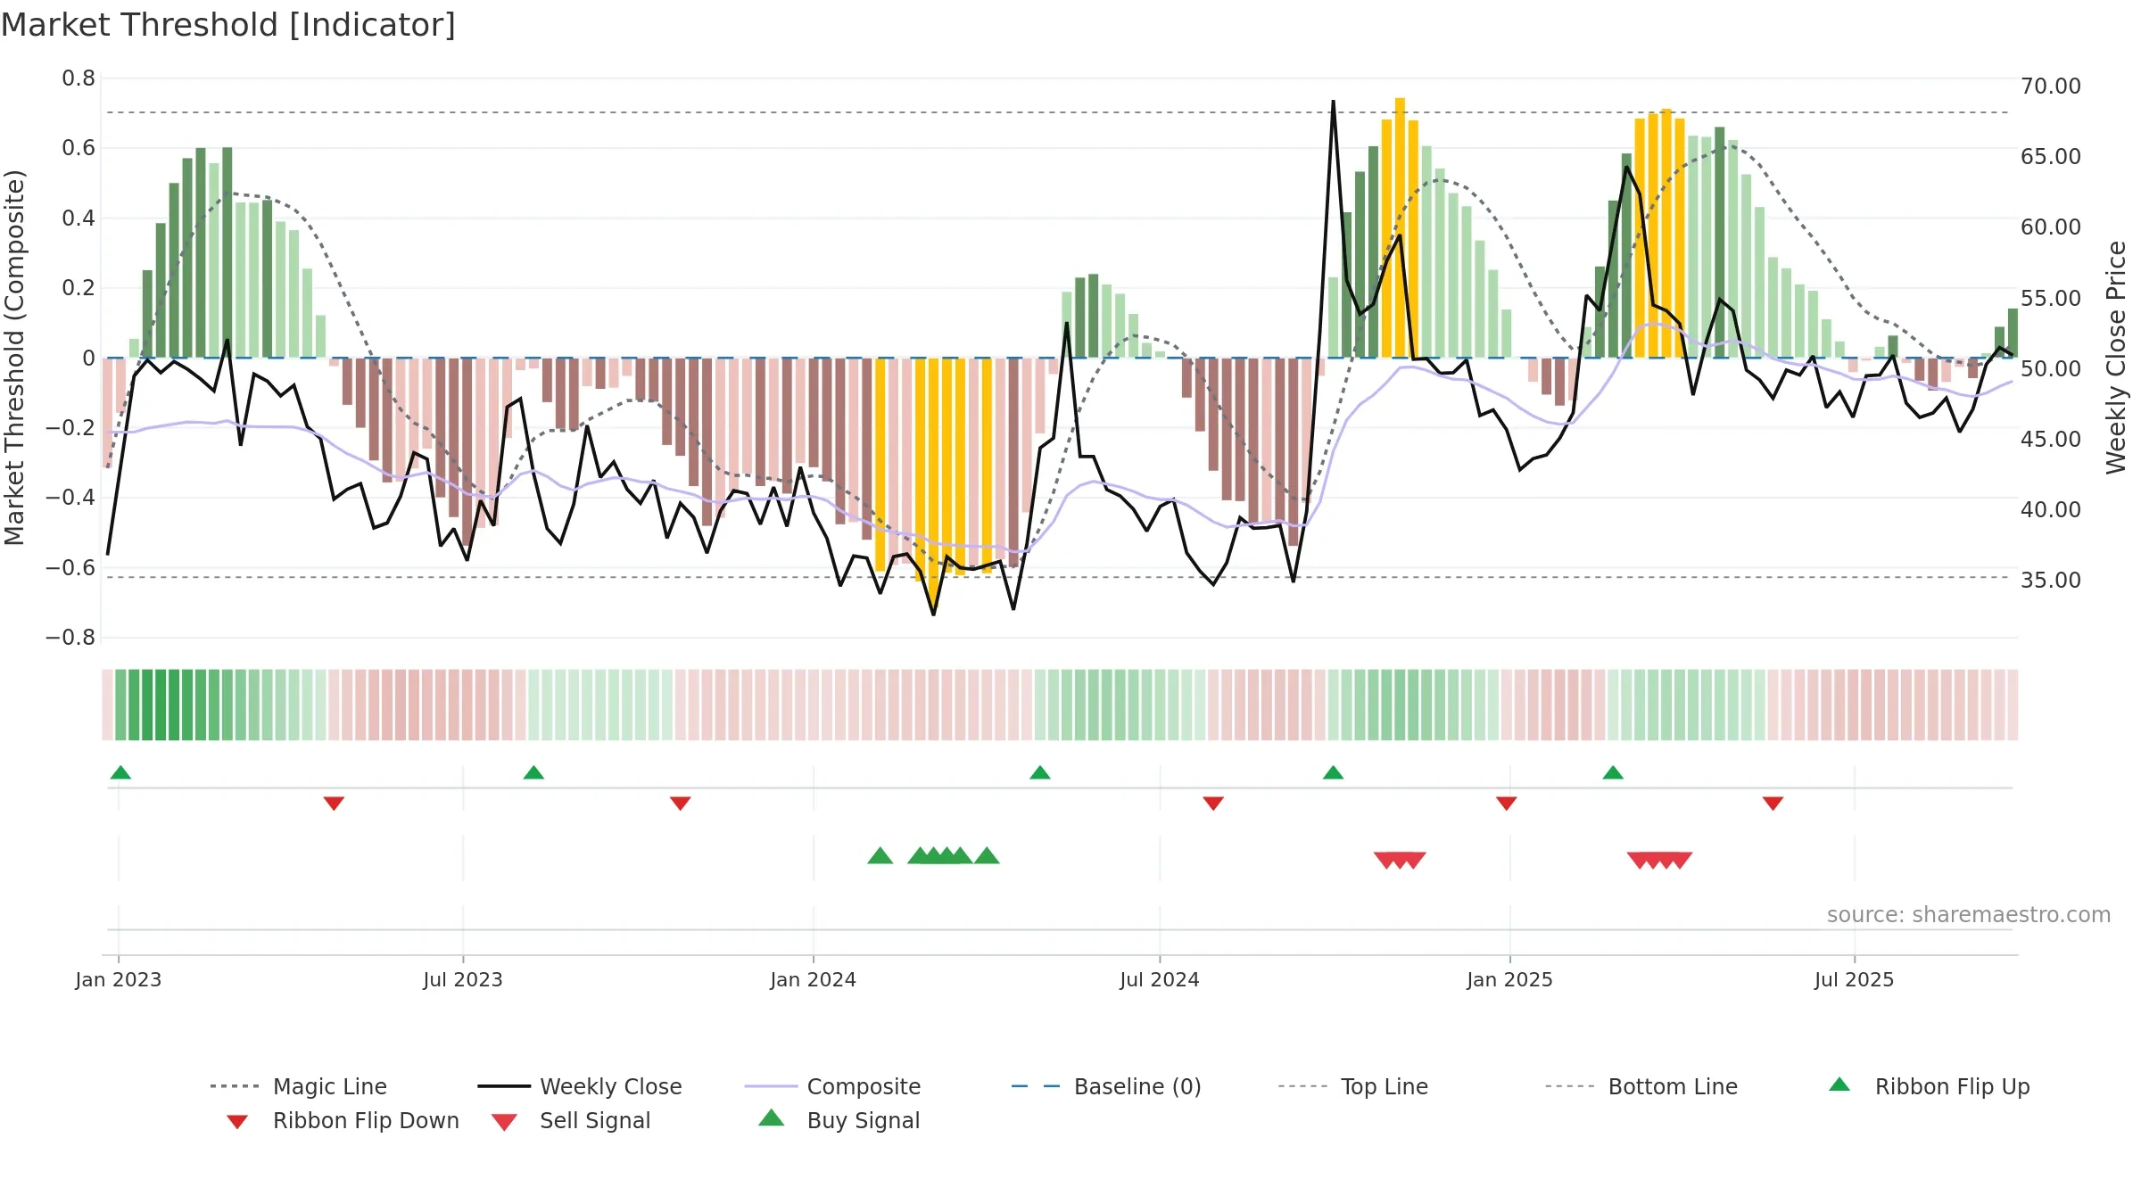Click the last buy signal triangle near Apr 2024
2141x1204 pixels.
click(987, 855)
